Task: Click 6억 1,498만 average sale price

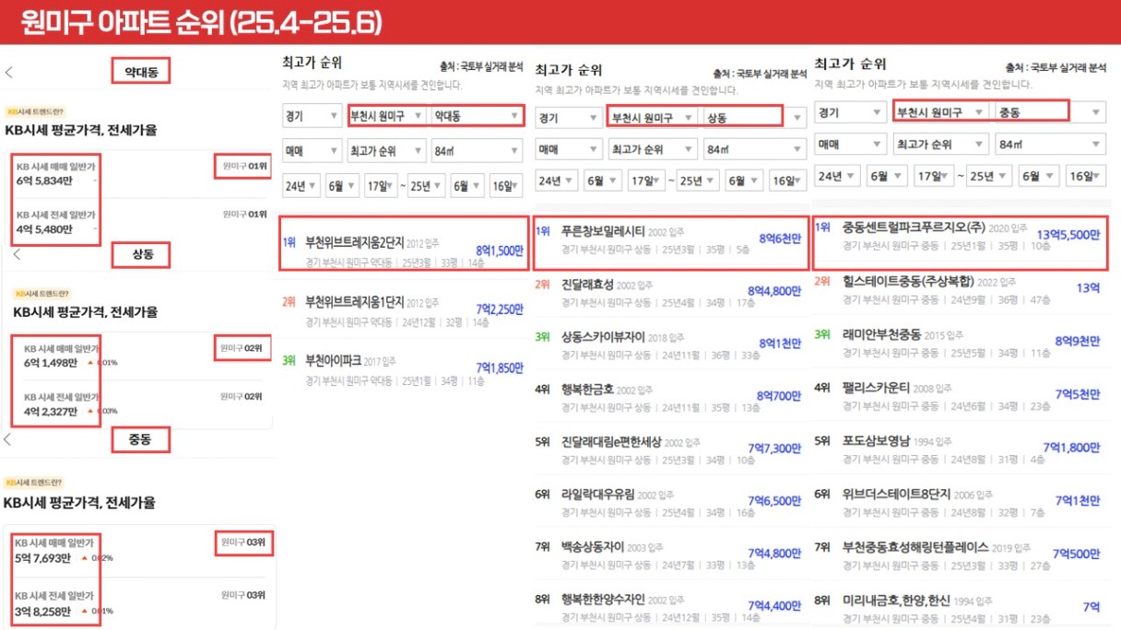Action: point(53,362)
